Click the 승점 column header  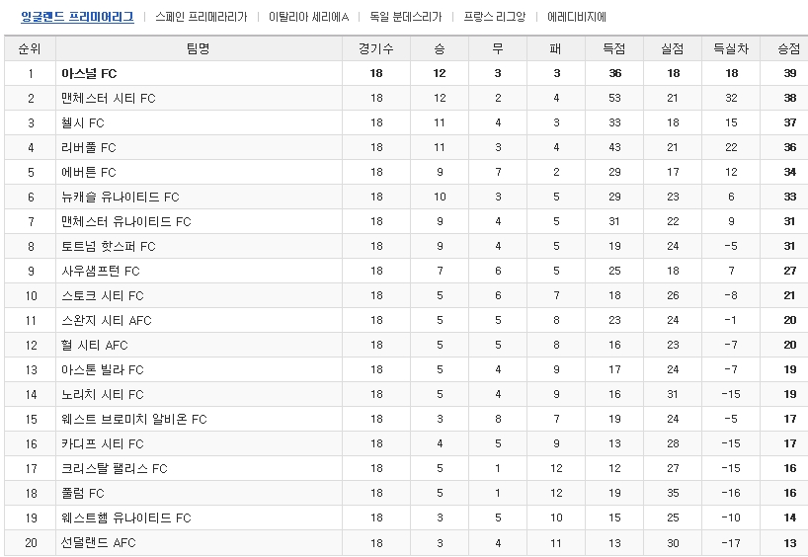tap(789, 49)
